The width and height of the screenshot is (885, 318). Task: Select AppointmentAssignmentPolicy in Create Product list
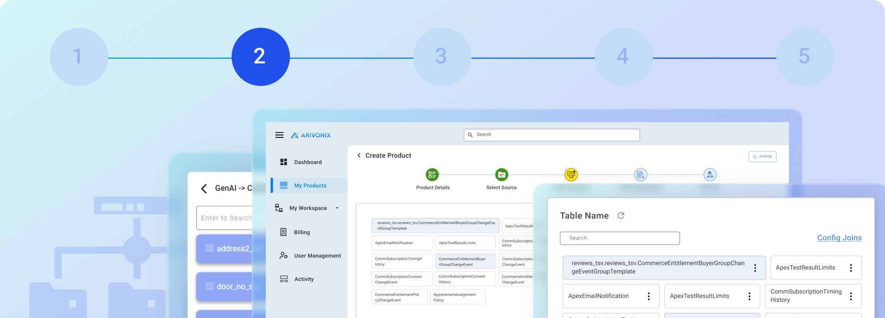[458, 297]
